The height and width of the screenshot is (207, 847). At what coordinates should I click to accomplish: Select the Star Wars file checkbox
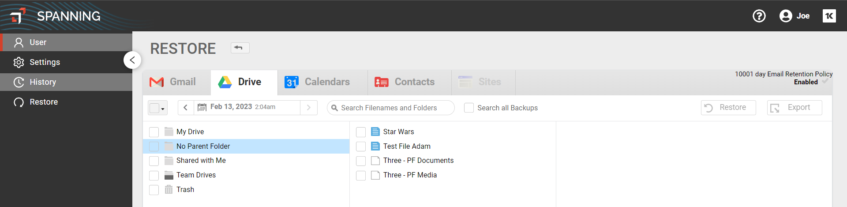361,132
